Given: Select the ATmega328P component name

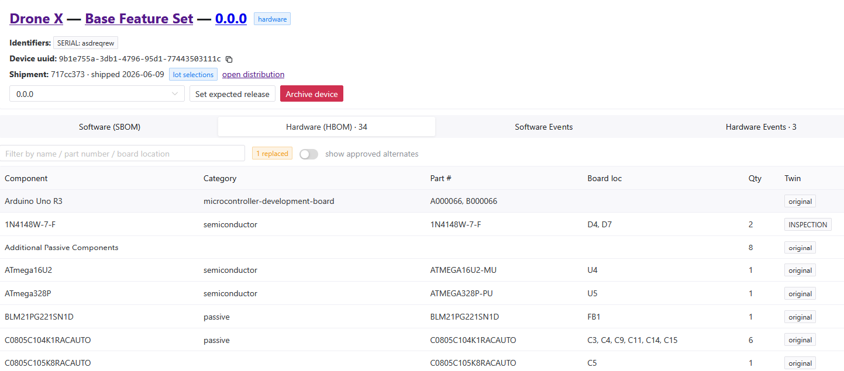Looking at the screenshot, I should click(27, 293).
